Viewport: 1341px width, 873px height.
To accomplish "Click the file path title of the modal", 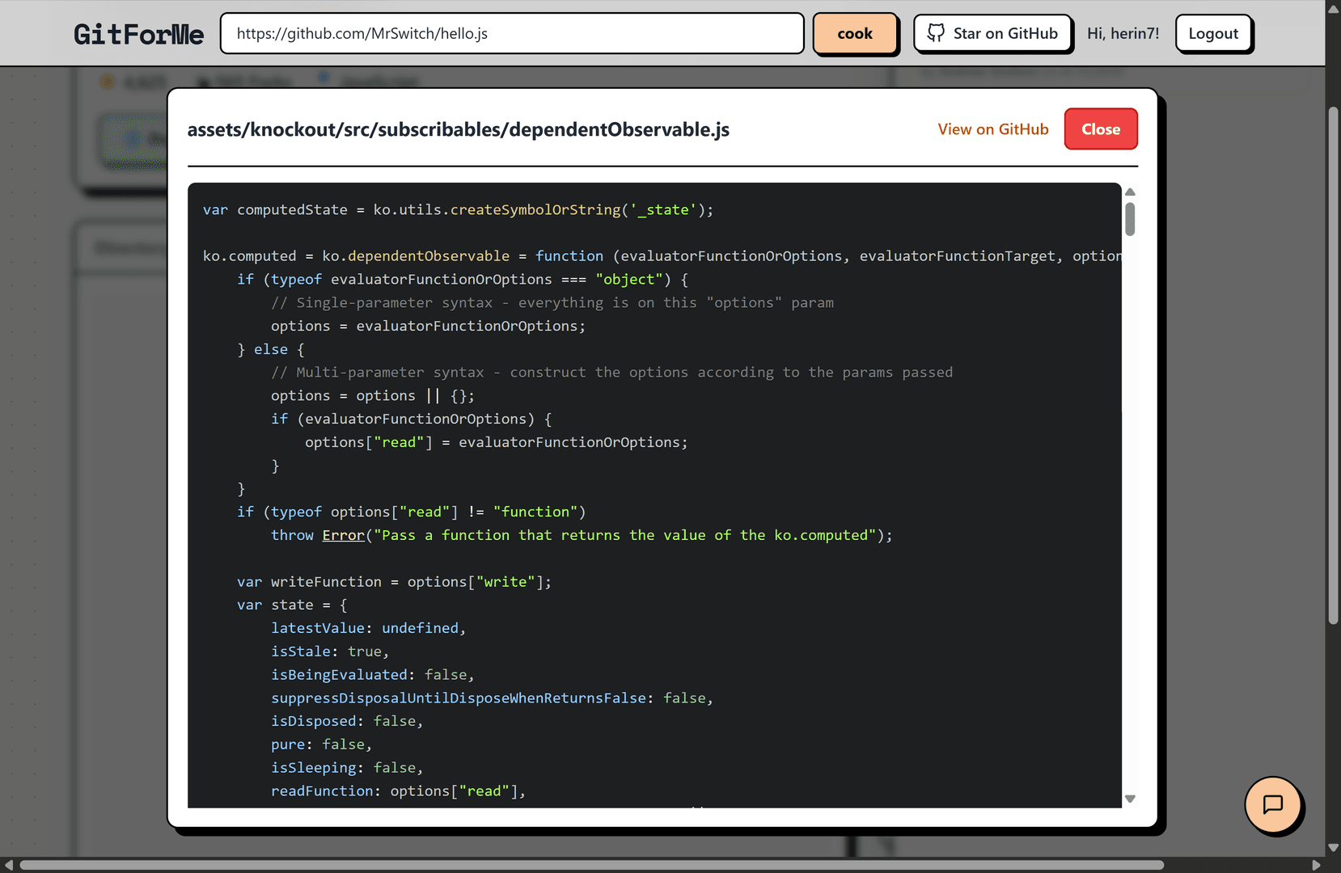I will point(458,129).
